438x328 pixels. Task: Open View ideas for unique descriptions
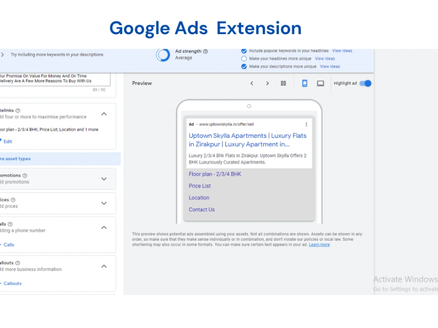(x=330, y=66)
